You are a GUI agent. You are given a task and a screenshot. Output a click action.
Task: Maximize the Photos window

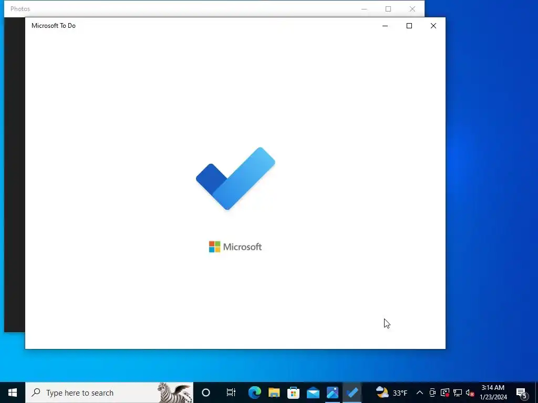pos(388,9)
